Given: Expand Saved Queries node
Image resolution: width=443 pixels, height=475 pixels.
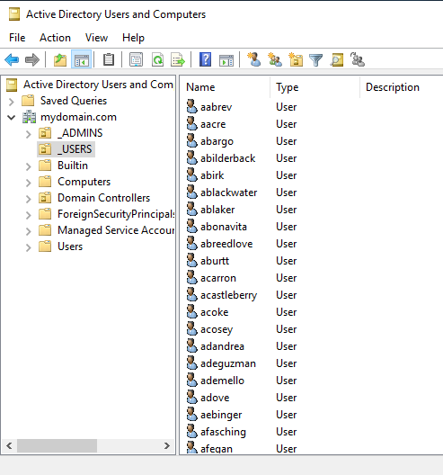Looking at the screenshot, I should (11, 102).
